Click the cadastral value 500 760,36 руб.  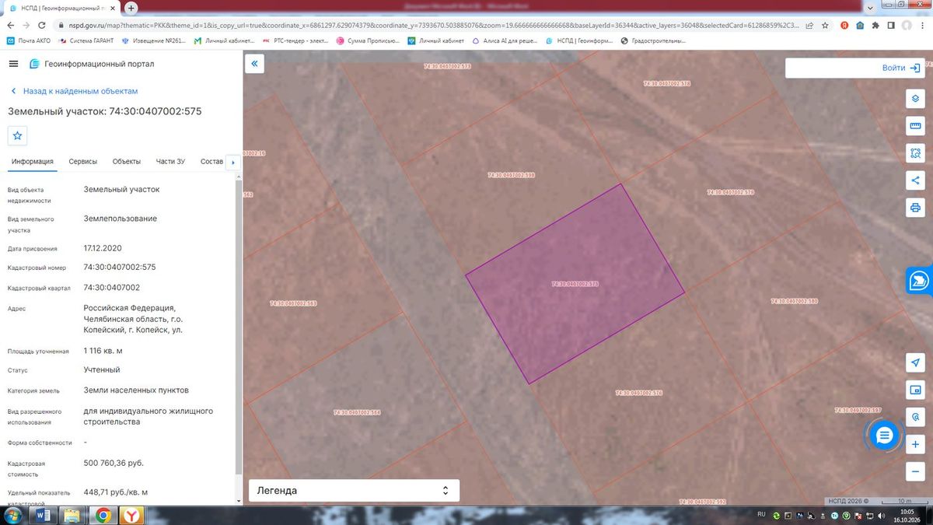114,463
